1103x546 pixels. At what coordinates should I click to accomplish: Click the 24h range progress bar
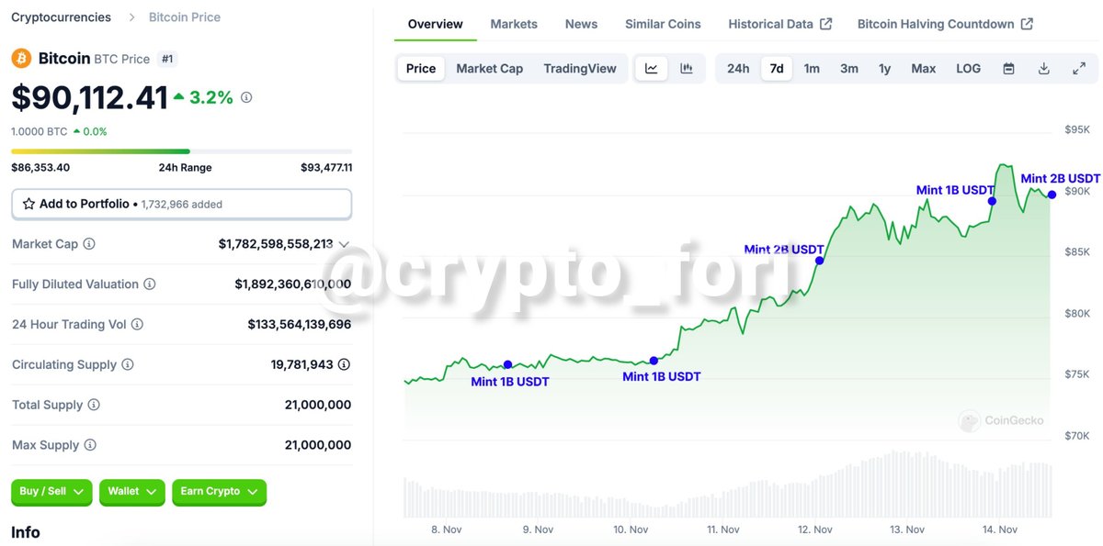[181, 151]
